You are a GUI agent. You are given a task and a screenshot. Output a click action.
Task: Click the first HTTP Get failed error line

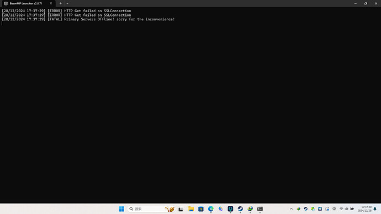(66, 11)
